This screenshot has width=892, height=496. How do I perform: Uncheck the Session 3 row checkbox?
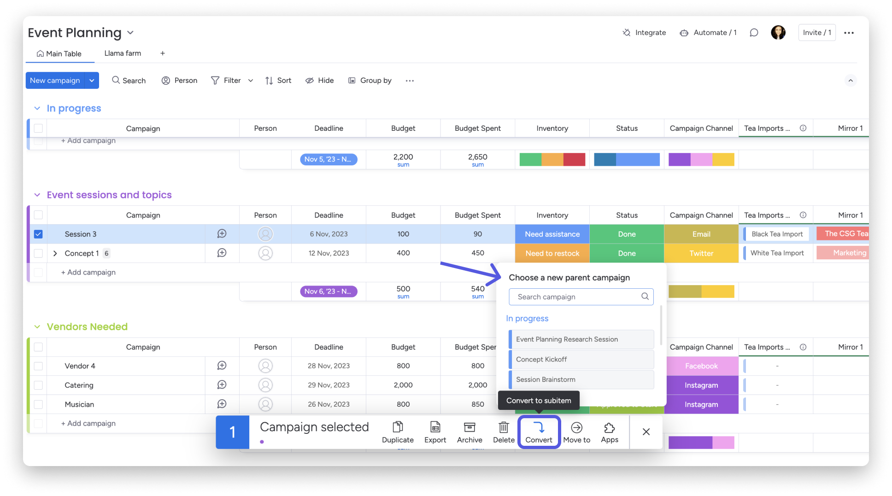click(38, 234)
